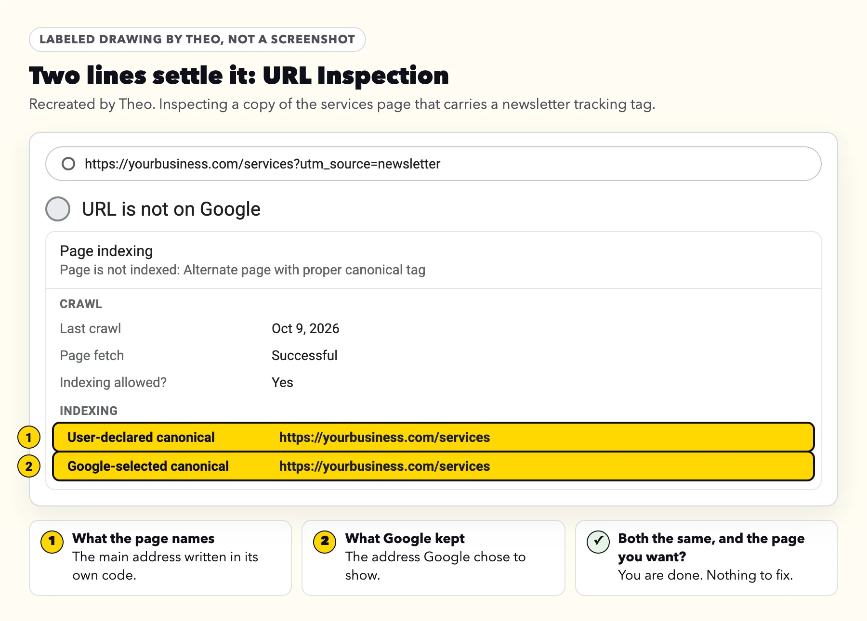Click the "What Google kept" legend heading

(x=405, y=538)
